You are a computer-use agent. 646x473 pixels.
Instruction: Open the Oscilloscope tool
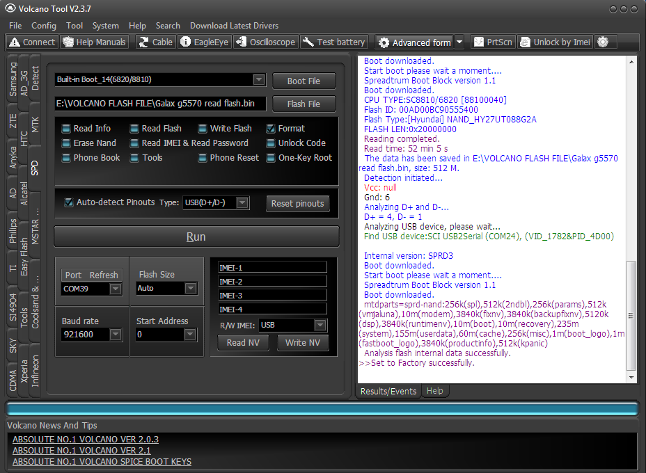(x=266, y=42)
